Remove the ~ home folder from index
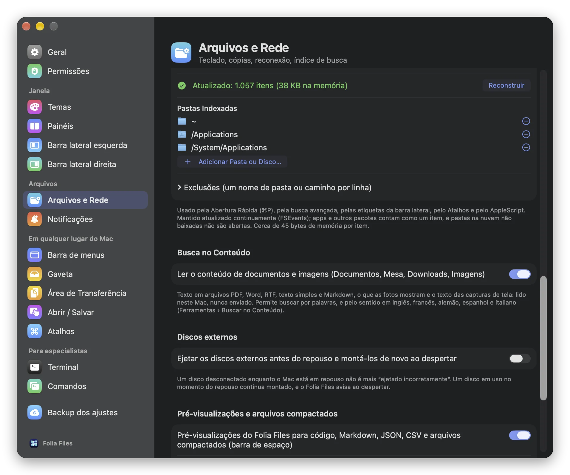This screenshot has height=475, width=570. tap(526, 121)
